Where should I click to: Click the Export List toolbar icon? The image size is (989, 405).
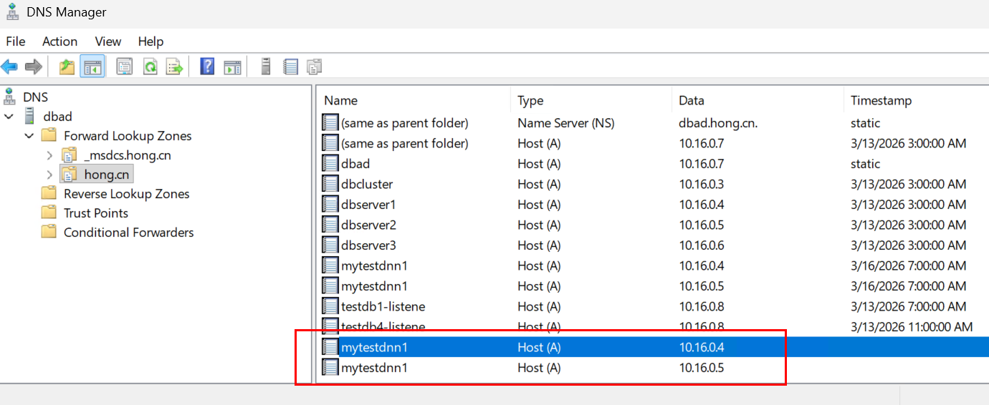(x=174, y=67)
